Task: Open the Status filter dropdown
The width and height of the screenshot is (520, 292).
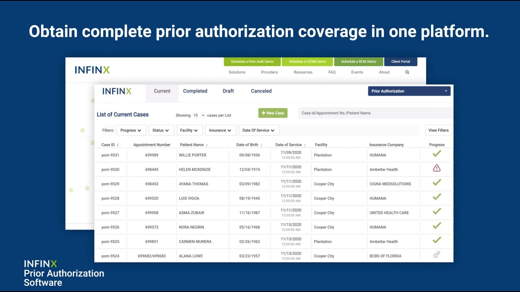Action: [x=161, y=130]
